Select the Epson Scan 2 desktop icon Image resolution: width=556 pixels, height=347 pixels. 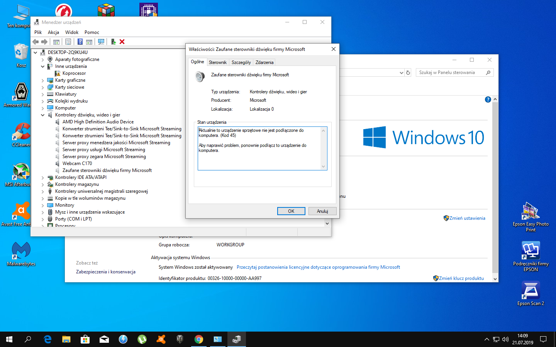tap(531, 293)
